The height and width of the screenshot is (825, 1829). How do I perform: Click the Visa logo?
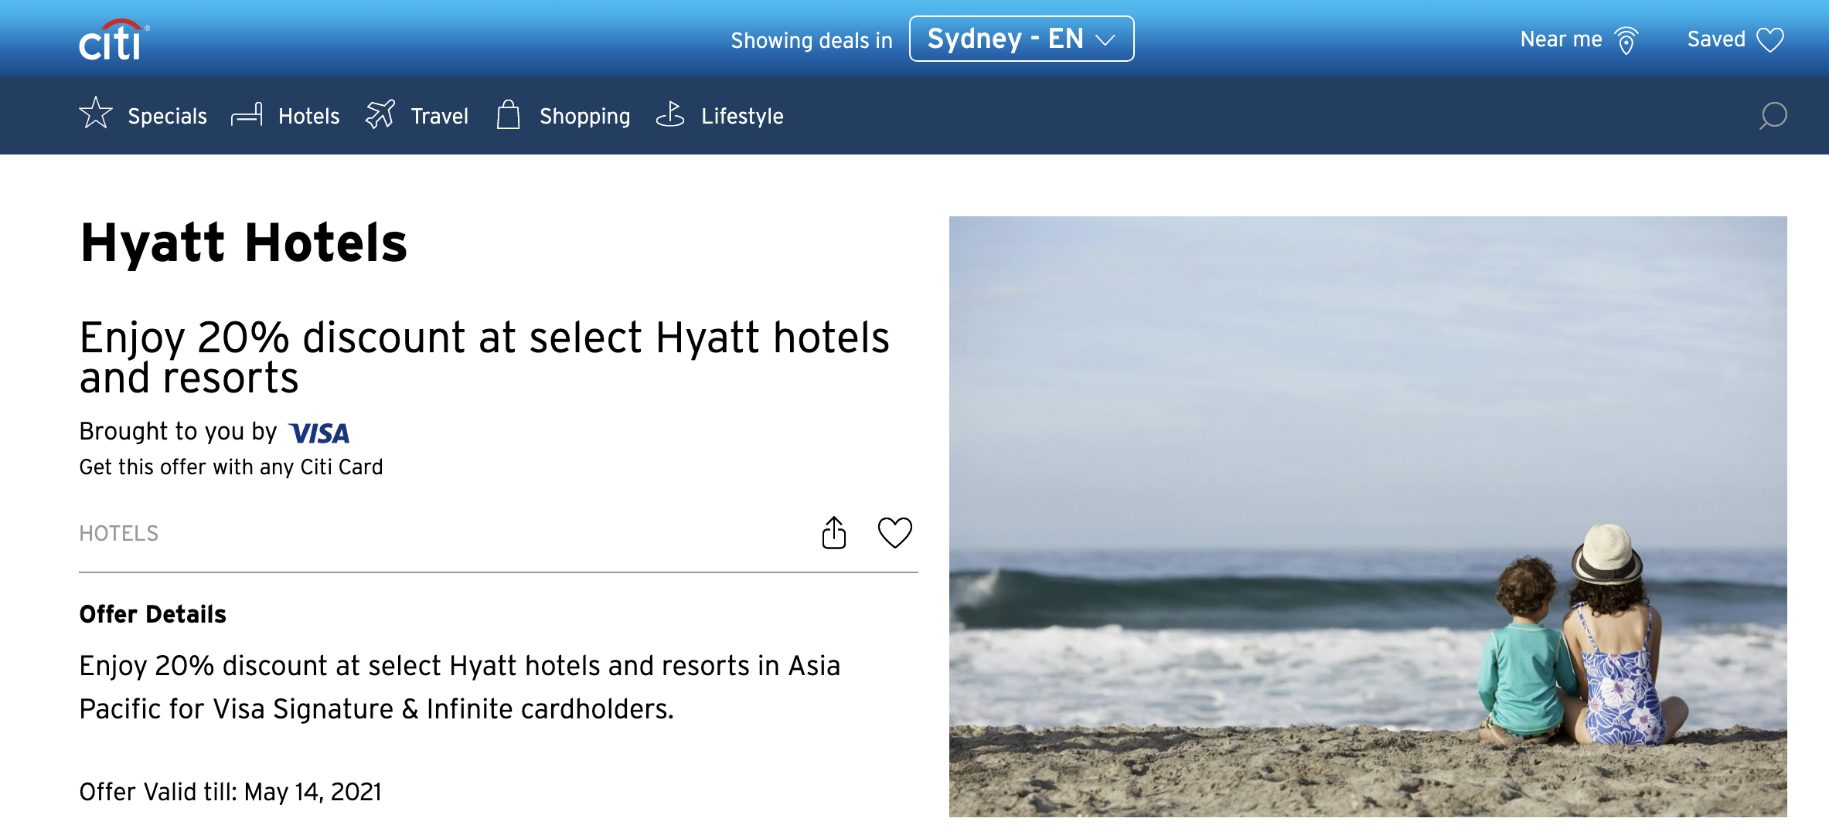319,433
